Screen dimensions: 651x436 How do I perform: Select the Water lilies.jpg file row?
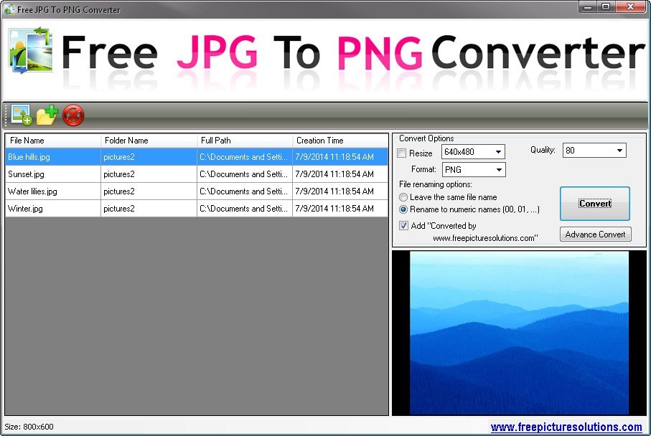click(197, 191)
